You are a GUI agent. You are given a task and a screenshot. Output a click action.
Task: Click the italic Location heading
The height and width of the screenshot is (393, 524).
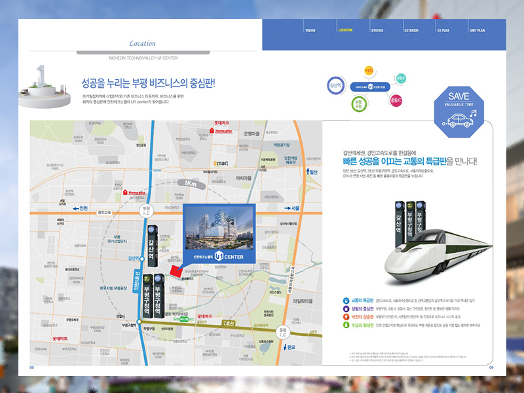point(142,43)
